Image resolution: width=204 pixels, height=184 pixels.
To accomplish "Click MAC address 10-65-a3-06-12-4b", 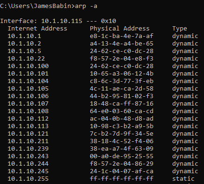I will coord(122,74).
